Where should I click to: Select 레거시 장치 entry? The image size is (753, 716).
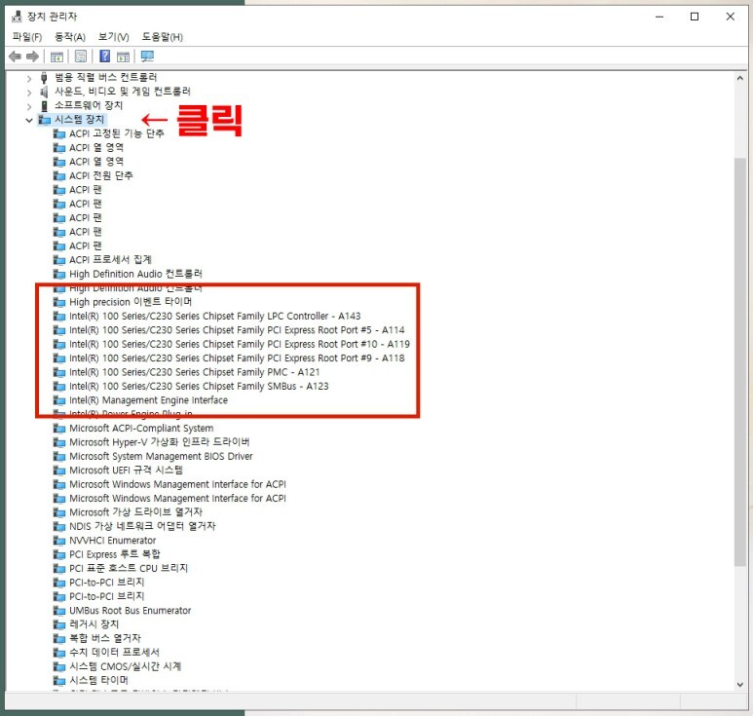tap(94, 624)
